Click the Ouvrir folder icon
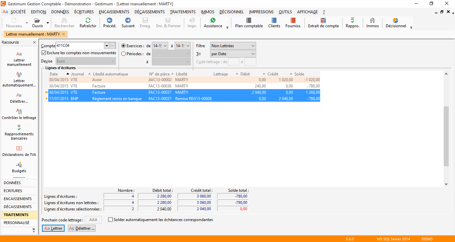Image resolution: width=455 pixels, height=242 pixels. [37, 21]
